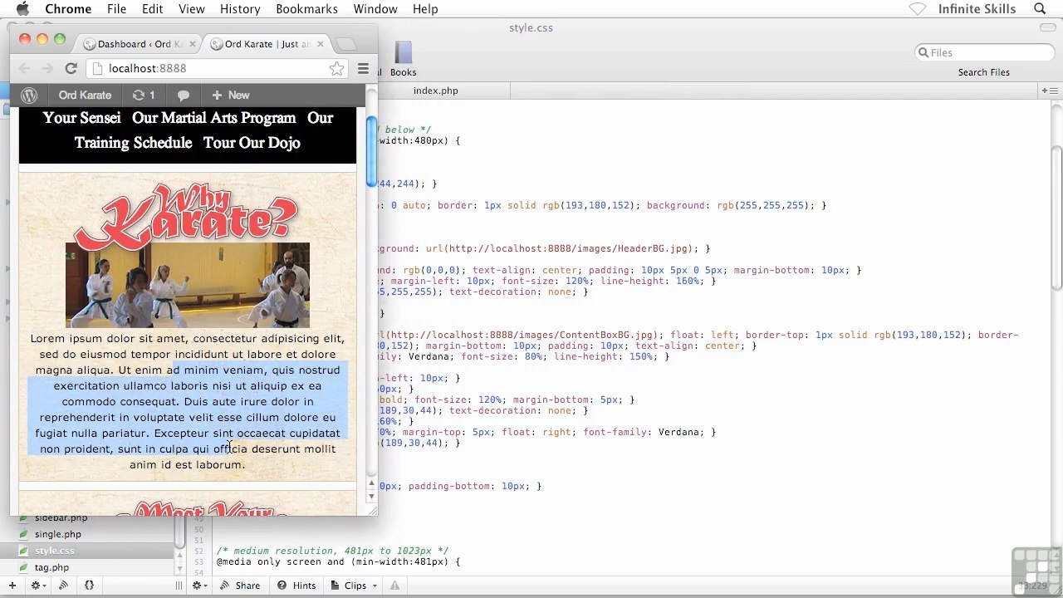The width and height of the screenshot is (1063, 598).
Task: Click the medium resolution comment line
Action: coord(332,551)
